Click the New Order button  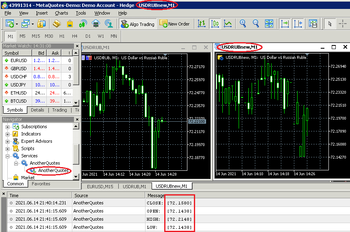tap(174, 24)
